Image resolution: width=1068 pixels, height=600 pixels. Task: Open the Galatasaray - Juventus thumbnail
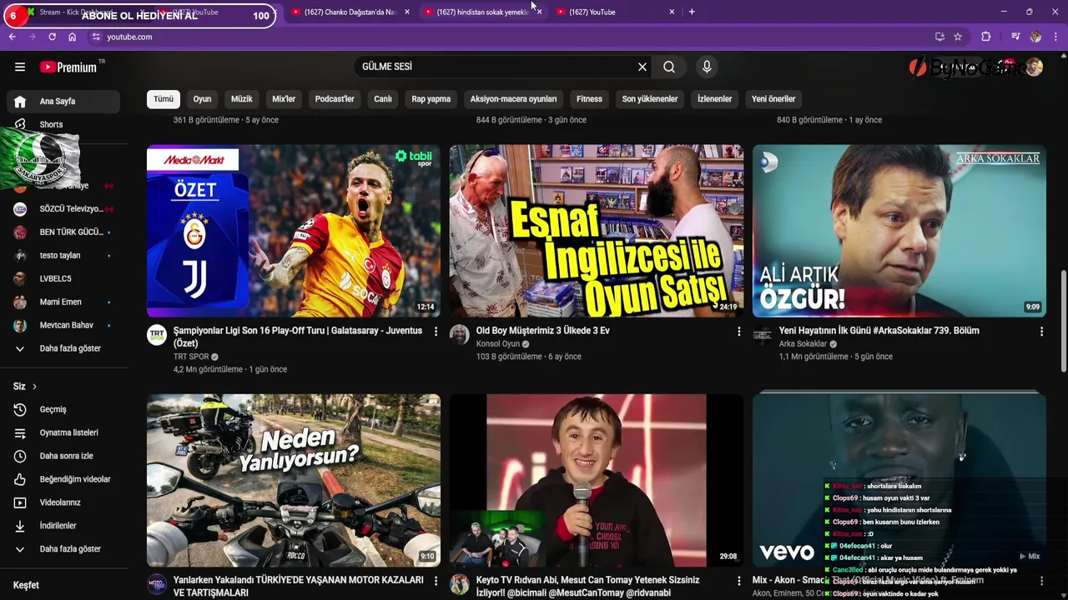tap(294, 231)
